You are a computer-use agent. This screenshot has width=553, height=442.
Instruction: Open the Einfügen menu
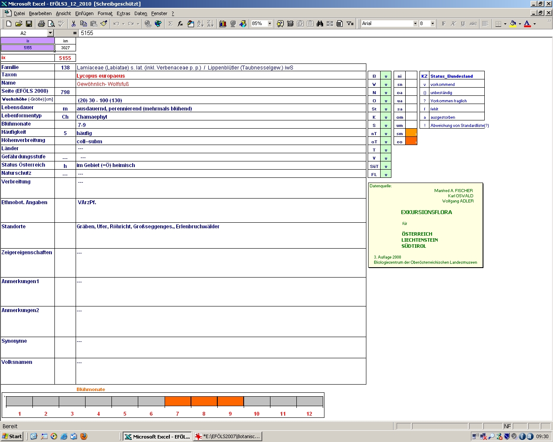pyautogui.click(x=84, y=13)
